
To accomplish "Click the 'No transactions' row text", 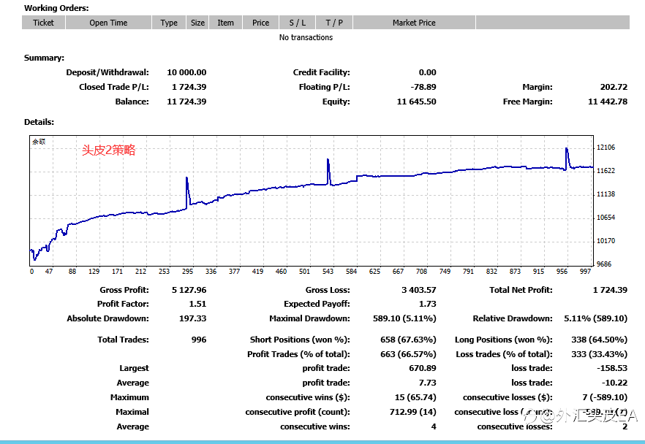I will click(x=306, y=37).
